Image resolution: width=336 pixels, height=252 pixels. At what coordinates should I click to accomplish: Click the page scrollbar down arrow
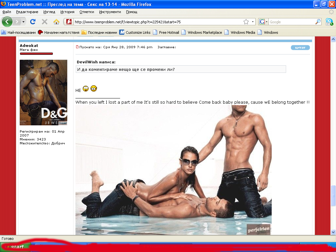333,232
